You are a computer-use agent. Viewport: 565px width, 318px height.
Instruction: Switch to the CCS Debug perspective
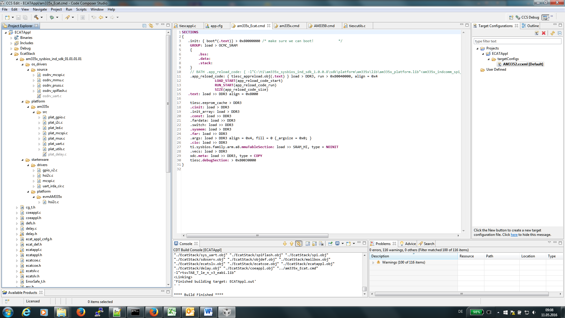527,17
